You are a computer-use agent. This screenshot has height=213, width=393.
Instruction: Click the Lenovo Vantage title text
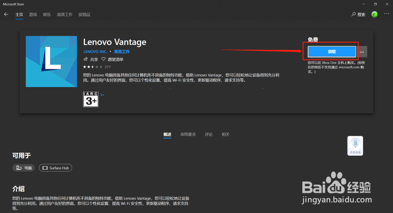coord(114,42)
